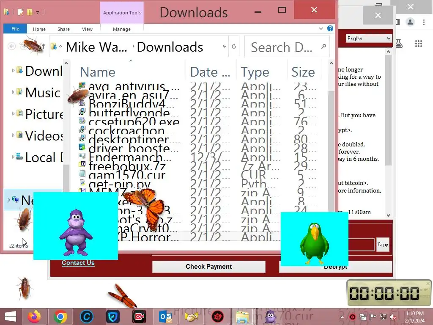433x325 pixels.
Task: Expand the Local Disk tree node
Action: pyautogui.click(x=13, y=157)
